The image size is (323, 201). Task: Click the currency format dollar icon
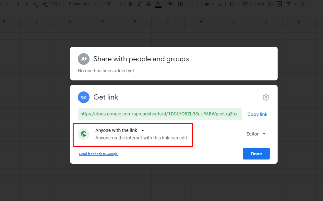pos(18,4)
